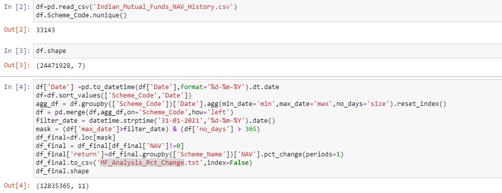Screen dimensions: 502x193
Task: Click the output value 33143
Action: (45, 30)
